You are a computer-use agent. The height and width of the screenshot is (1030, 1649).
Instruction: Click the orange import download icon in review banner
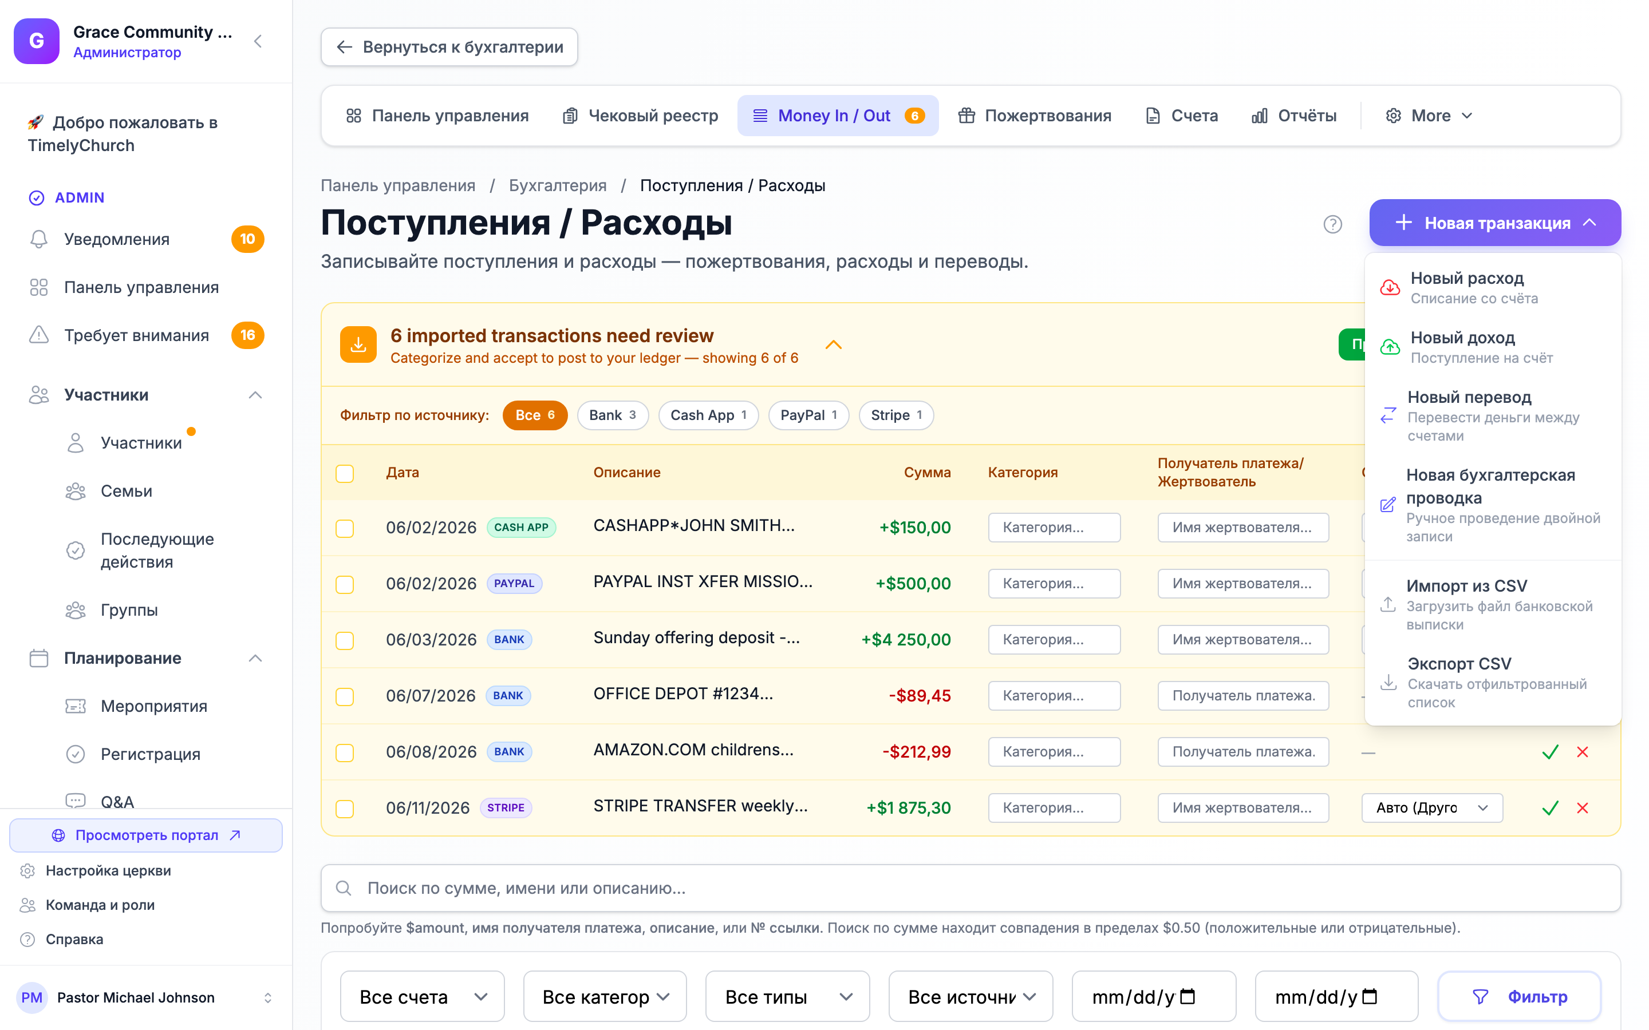point(358,344)
